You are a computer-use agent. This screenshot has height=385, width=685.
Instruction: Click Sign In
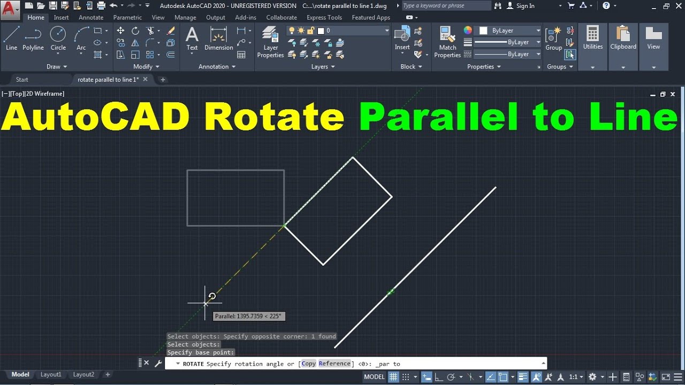(520, 6)
